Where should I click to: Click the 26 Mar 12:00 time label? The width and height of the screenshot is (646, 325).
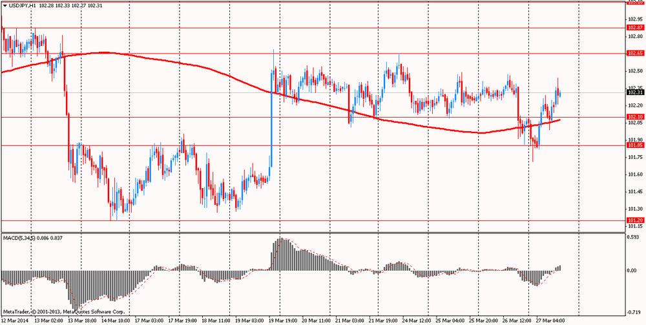coord(516,320)
